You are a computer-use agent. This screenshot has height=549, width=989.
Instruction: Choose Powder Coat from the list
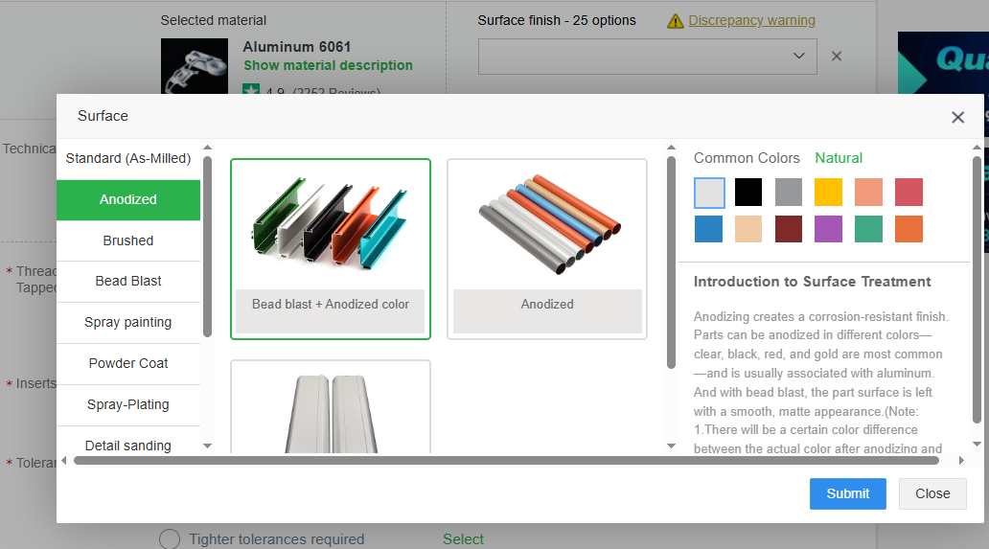[x=128, y=363]
